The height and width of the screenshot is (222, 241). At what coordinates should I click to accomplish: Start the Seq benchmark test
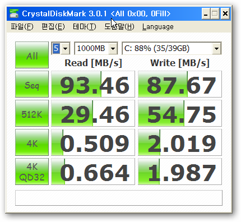[x=32, y=84]
